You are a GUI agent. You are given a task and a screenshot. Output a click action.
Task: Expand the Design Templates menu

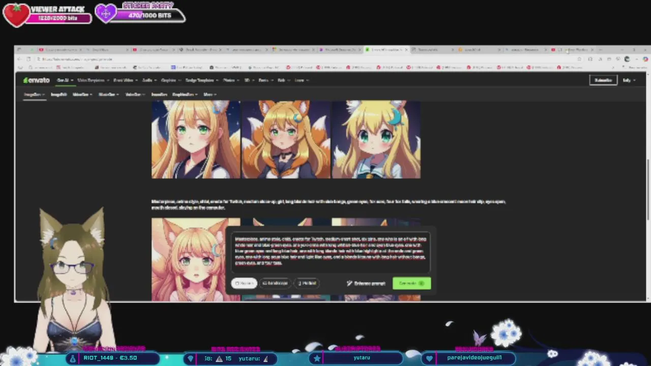pos(201,80)
